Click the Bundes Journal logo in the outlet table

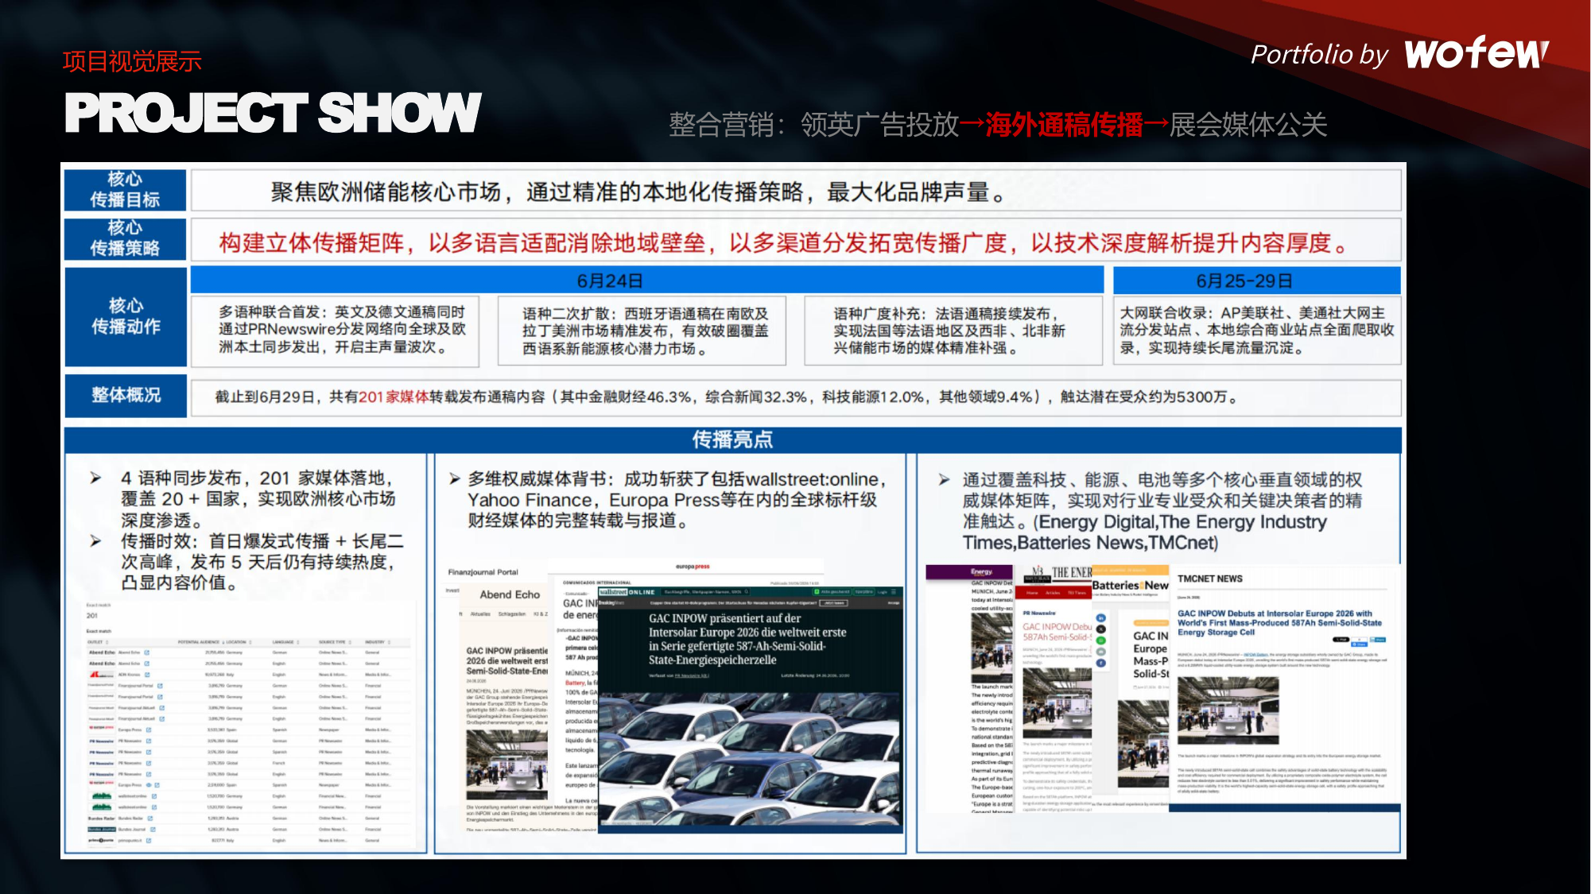pos(102,829)
